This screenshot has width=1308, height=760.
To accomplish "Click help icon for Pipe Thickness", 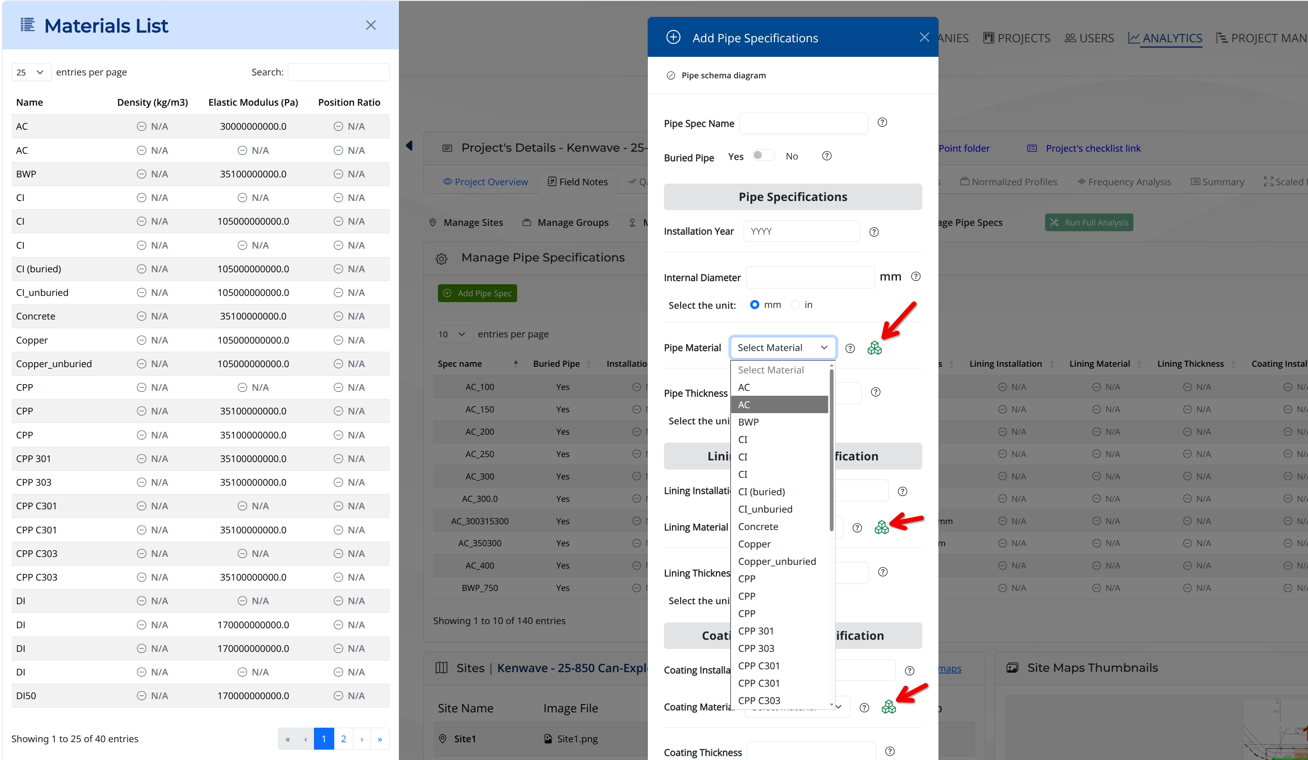I will point(875,392).
